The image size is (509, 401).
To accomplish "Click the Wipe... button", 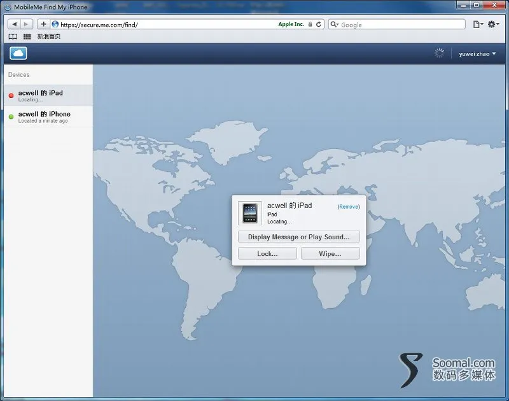I will click(330, 253).
